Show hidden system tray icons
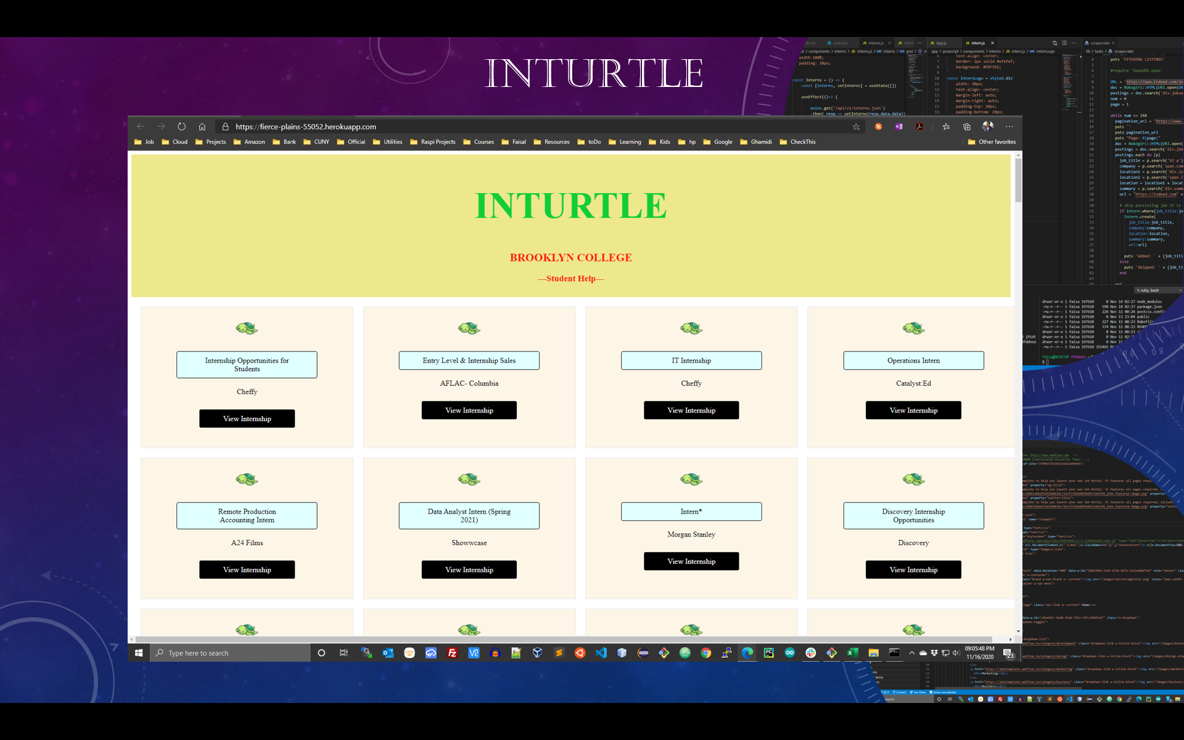The height and width of the screenshot is (740, 1184). [x=911, y=652]
